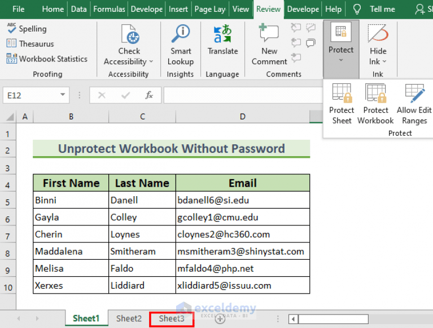This screenshot has width=433, height=328.
Task: Click the formula bar Cancel X icon
Action: [102, 95]
